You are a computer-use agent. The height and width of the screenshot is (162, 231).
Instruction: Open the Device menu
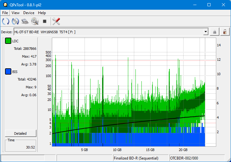click(29, 13)
